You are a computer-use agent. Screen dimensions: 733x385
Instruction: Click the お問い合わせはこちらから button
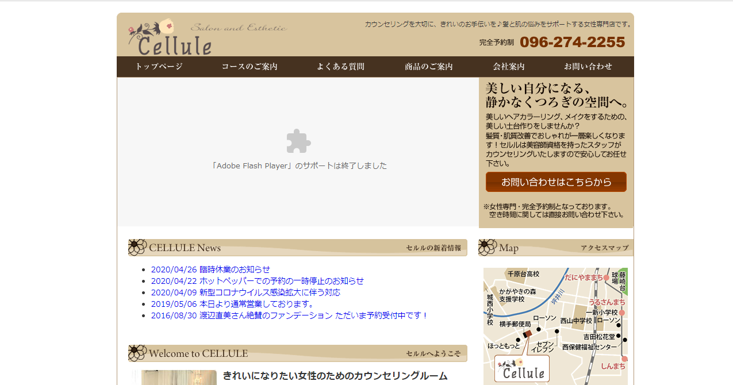pyautogui.click(x=556, y=182)
